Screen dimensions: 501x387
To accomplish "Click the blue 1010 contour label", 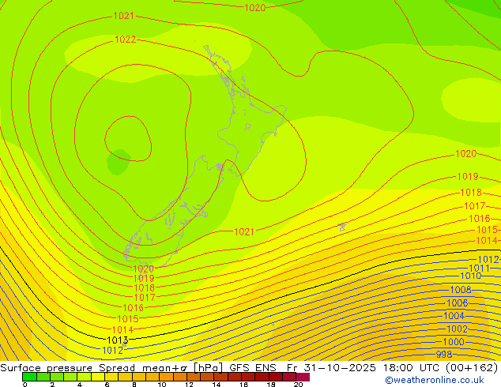I will click(x=470, y=276).
